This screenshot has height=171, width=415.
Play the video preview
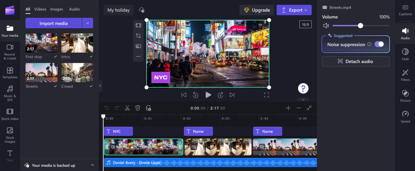coord(208,95)
